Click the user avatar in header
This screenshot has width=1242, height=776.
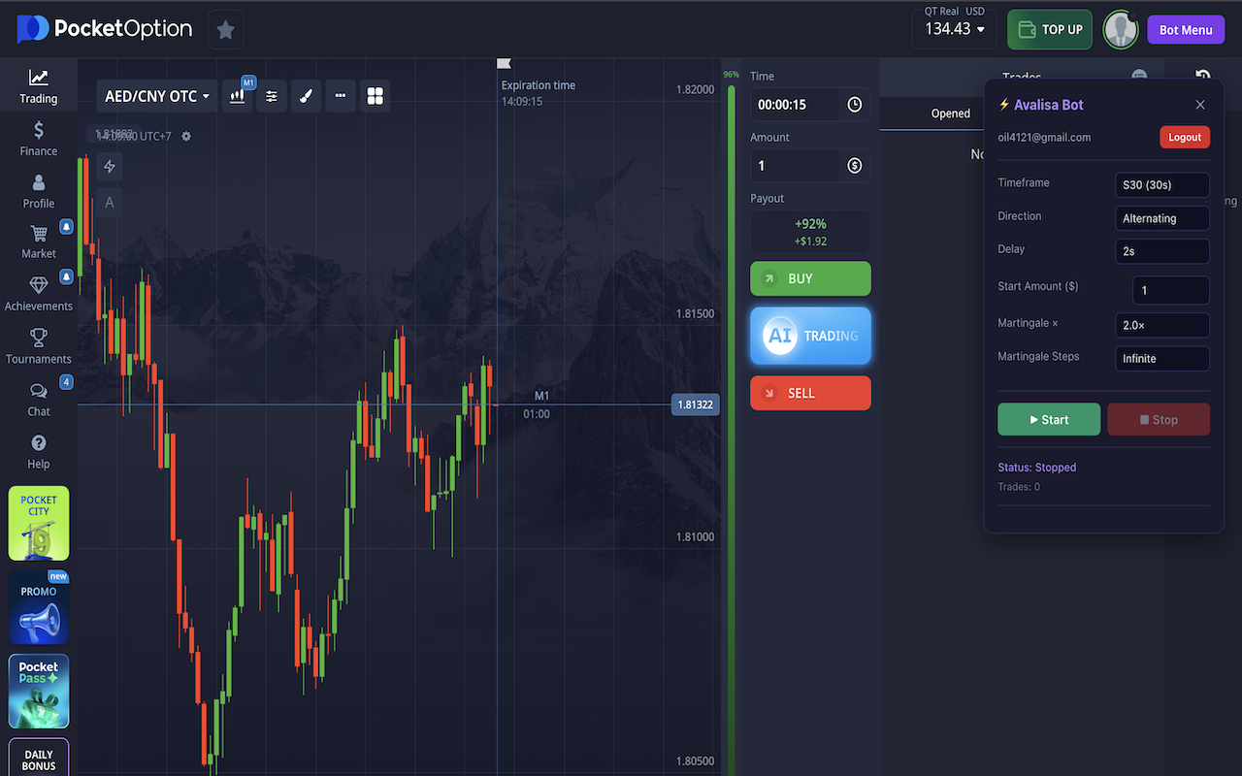click(1121, 30)
